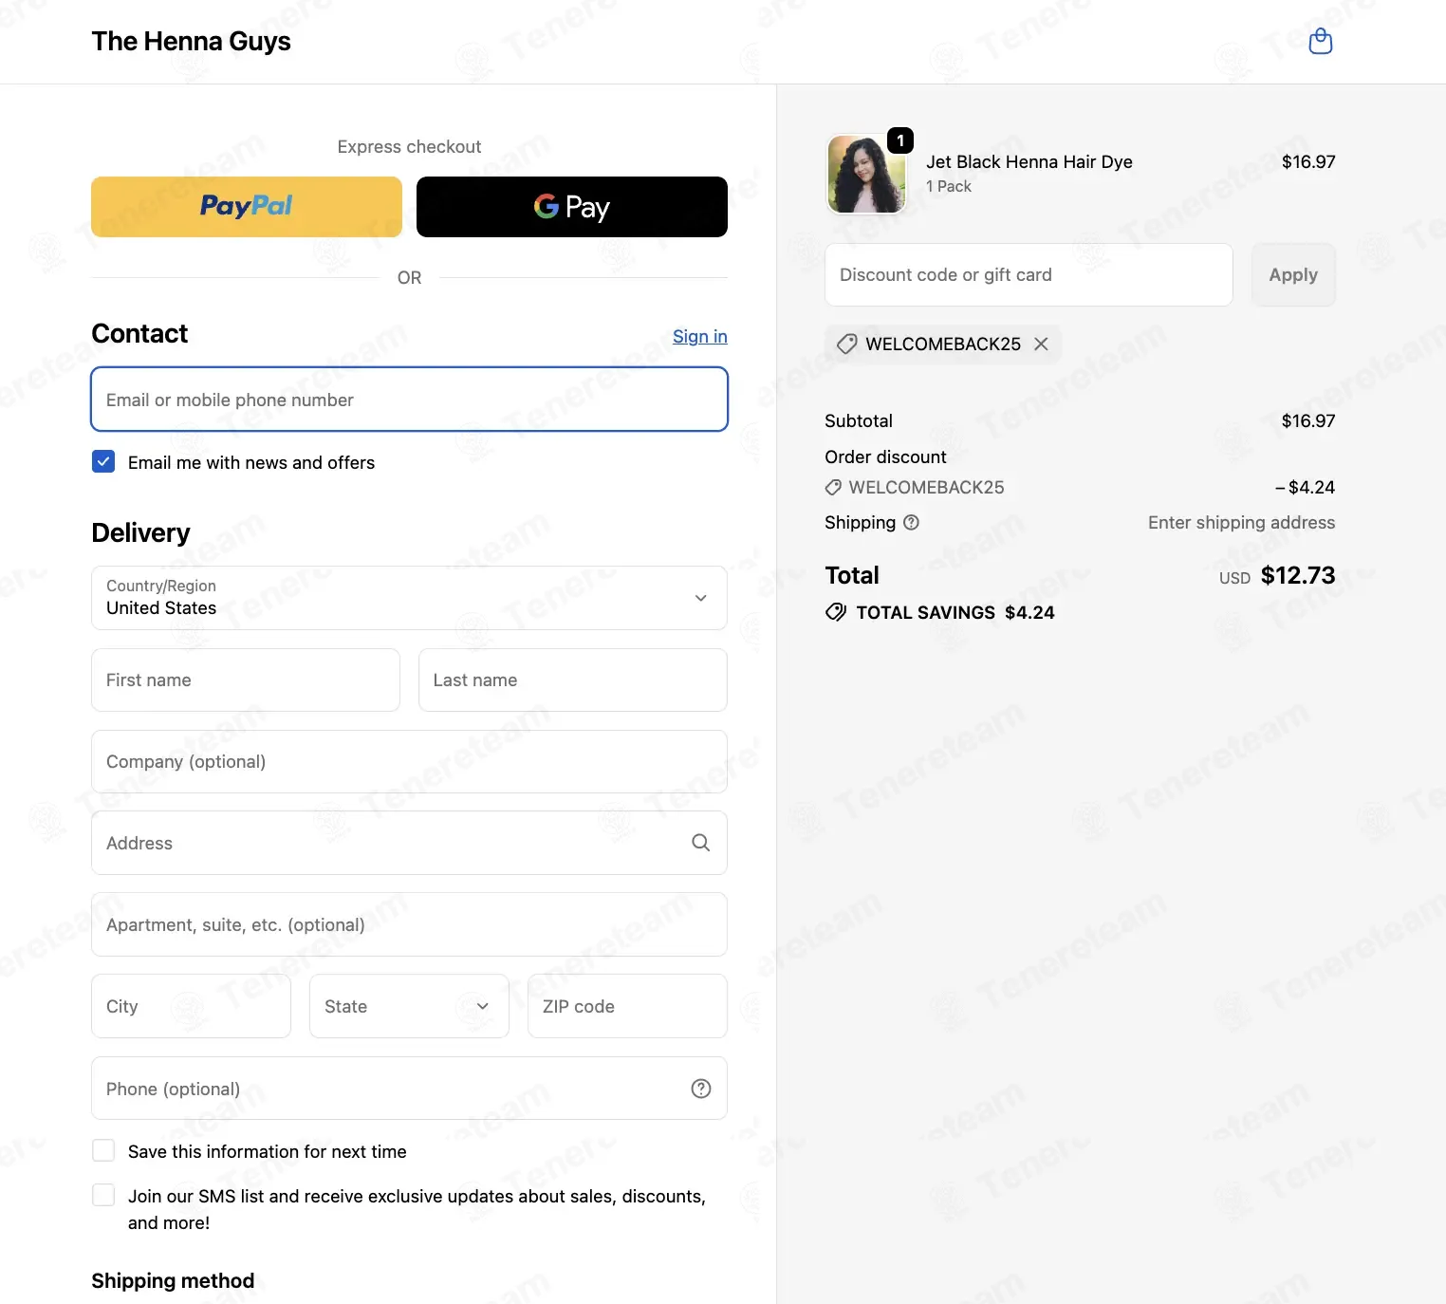This screenshot has height=1304, width=1446.
Task: Click the Address field search icon
Action: [x=700, y=843]
